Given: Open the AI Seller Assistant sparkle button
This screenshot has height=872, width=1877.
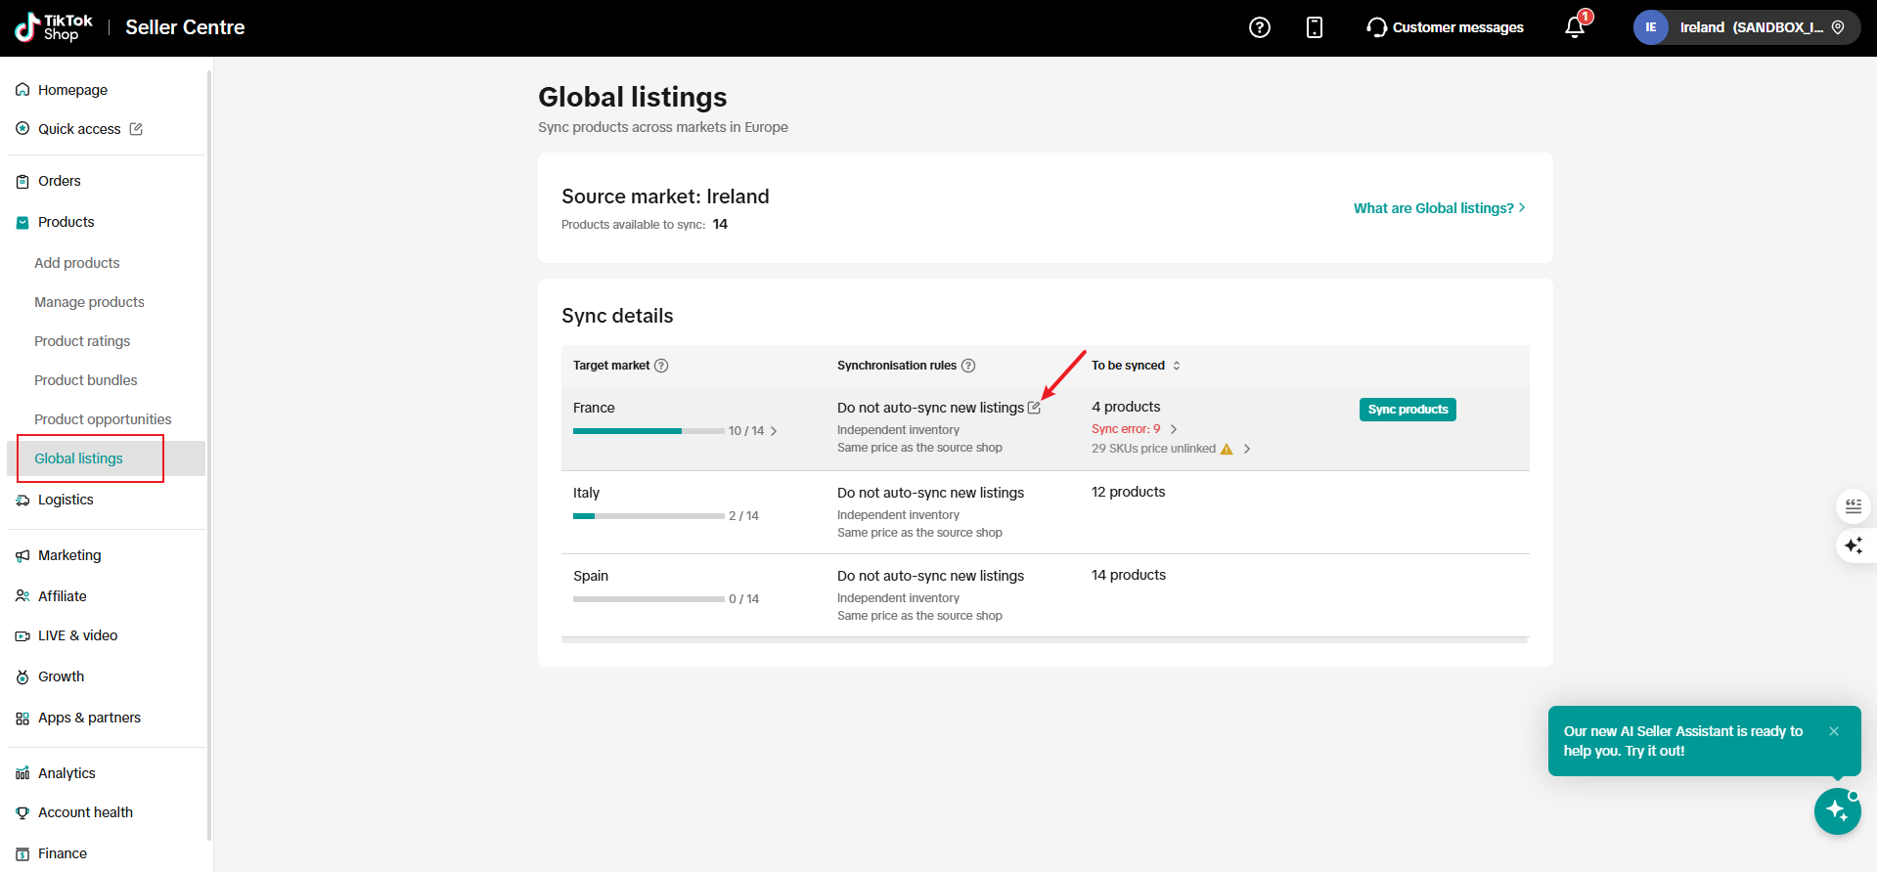Looking at the screenshot, I should [x=1837, y=811].
